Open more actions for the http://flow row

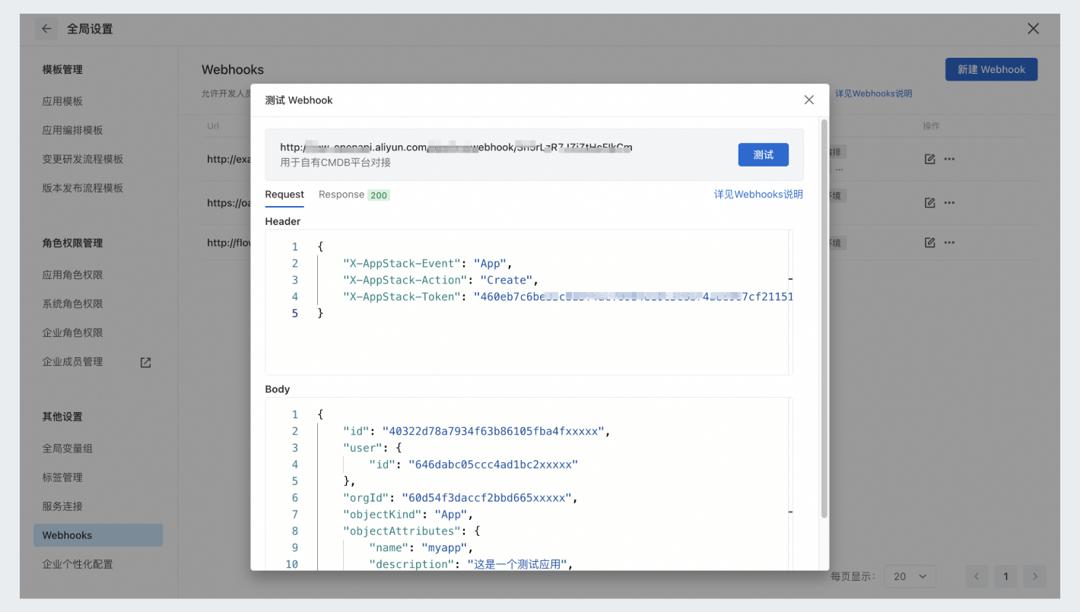[x=949, y=243]
